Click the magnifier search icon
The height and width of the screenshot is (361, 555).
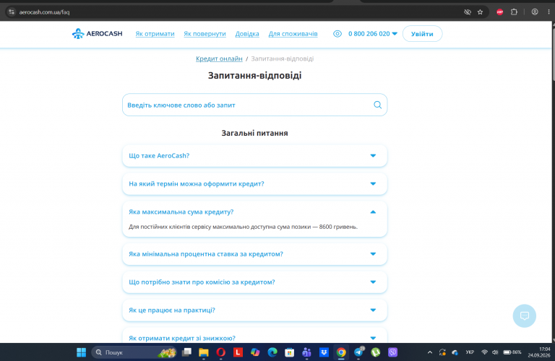tap(377, 105)
